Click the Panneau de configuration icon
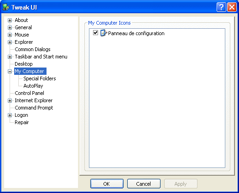The width and height of the screenshot is (239, 193). [104, 33]
